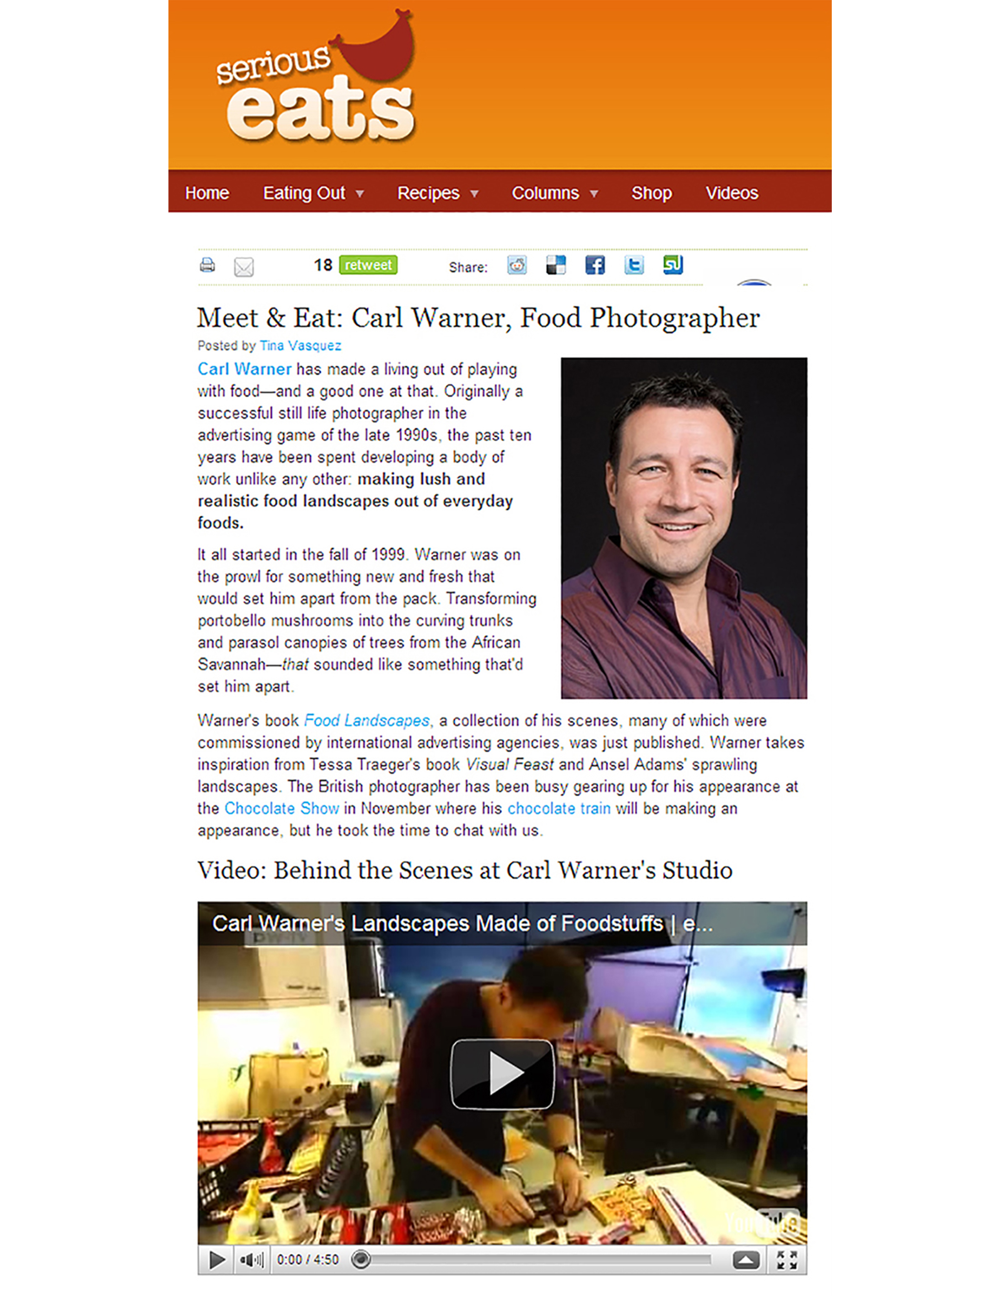Click the green retweet button
The width and height of the screenshot is (1001, 1296).
click(368, 265)
